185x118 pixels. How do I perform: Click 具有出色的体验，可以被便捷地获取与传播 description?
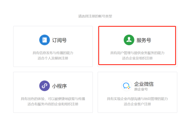[x=53, y=99]
